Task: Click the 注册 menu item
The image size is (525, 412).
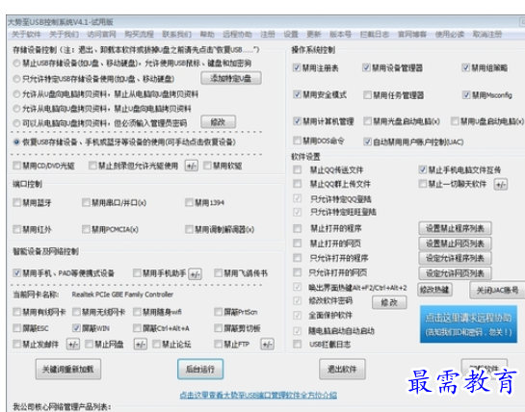Action: tap(268, 34)
